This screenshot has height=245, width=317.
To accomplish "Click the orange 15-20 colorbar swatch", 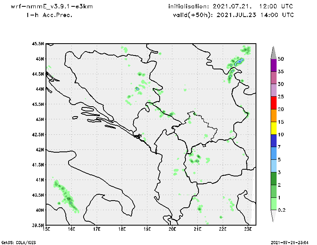I will coord(273,115).
